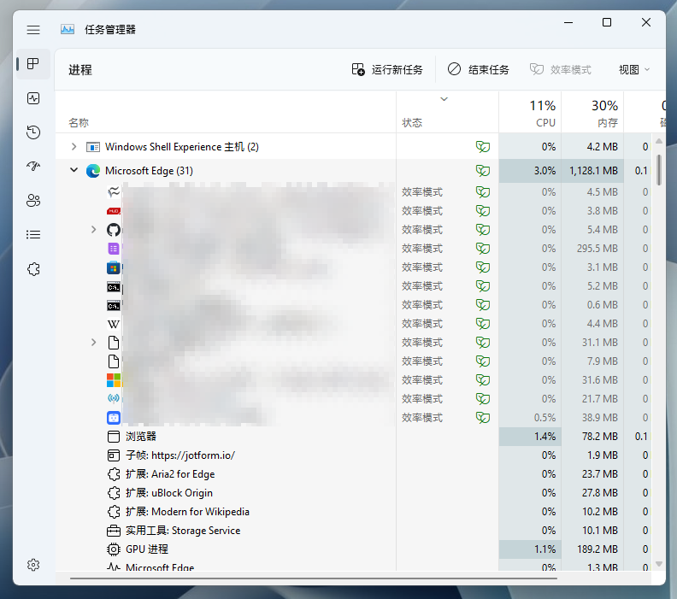Open the 视图 view dropdown
This screenshot has width=677, height=599.
click(x=633, y=69)
